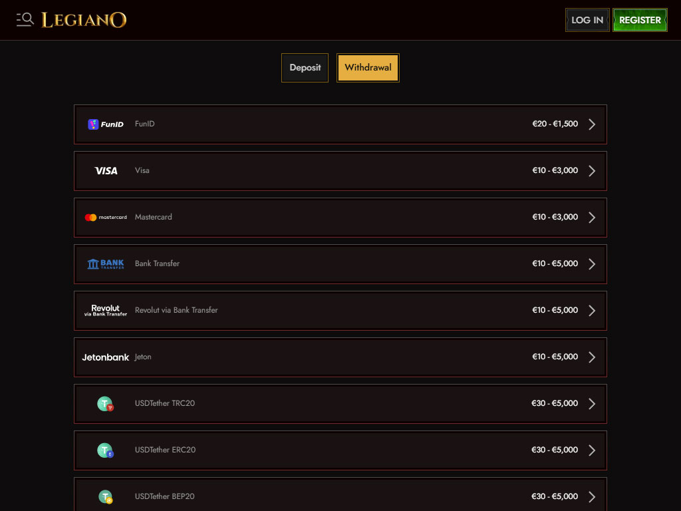Click the USDTether TRC20 coin icon

105,404
